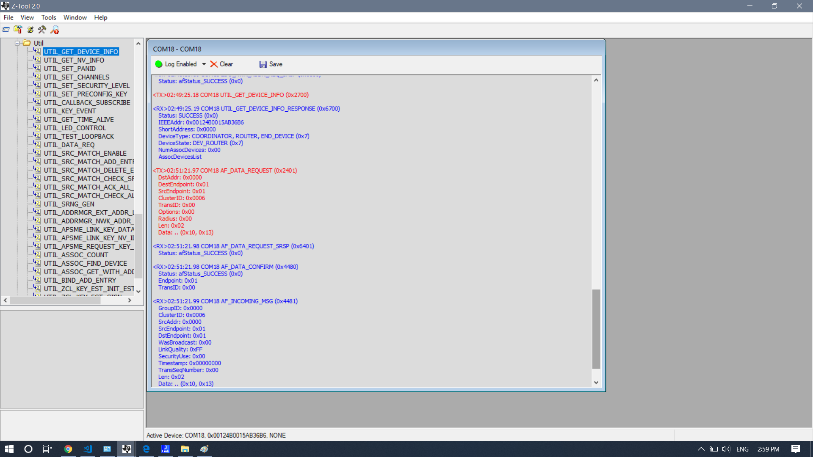Show hidden system tray icons chevron
The width and height of the screenshot is (813, 457).
pos(701,449)
